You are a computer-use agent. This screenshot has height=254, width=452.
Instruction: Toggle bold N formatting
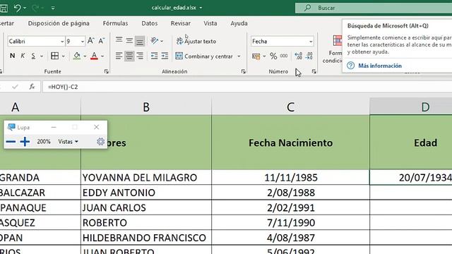13,56
